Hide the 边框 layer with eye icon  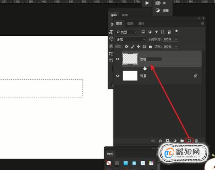point(118,59)
